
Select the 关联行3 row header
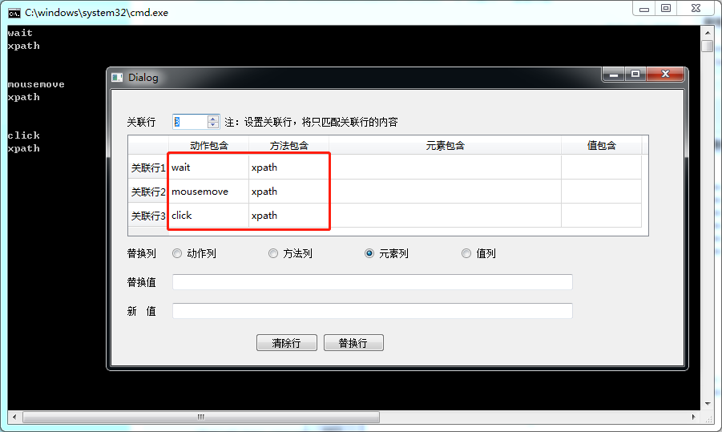coord(148,216)
